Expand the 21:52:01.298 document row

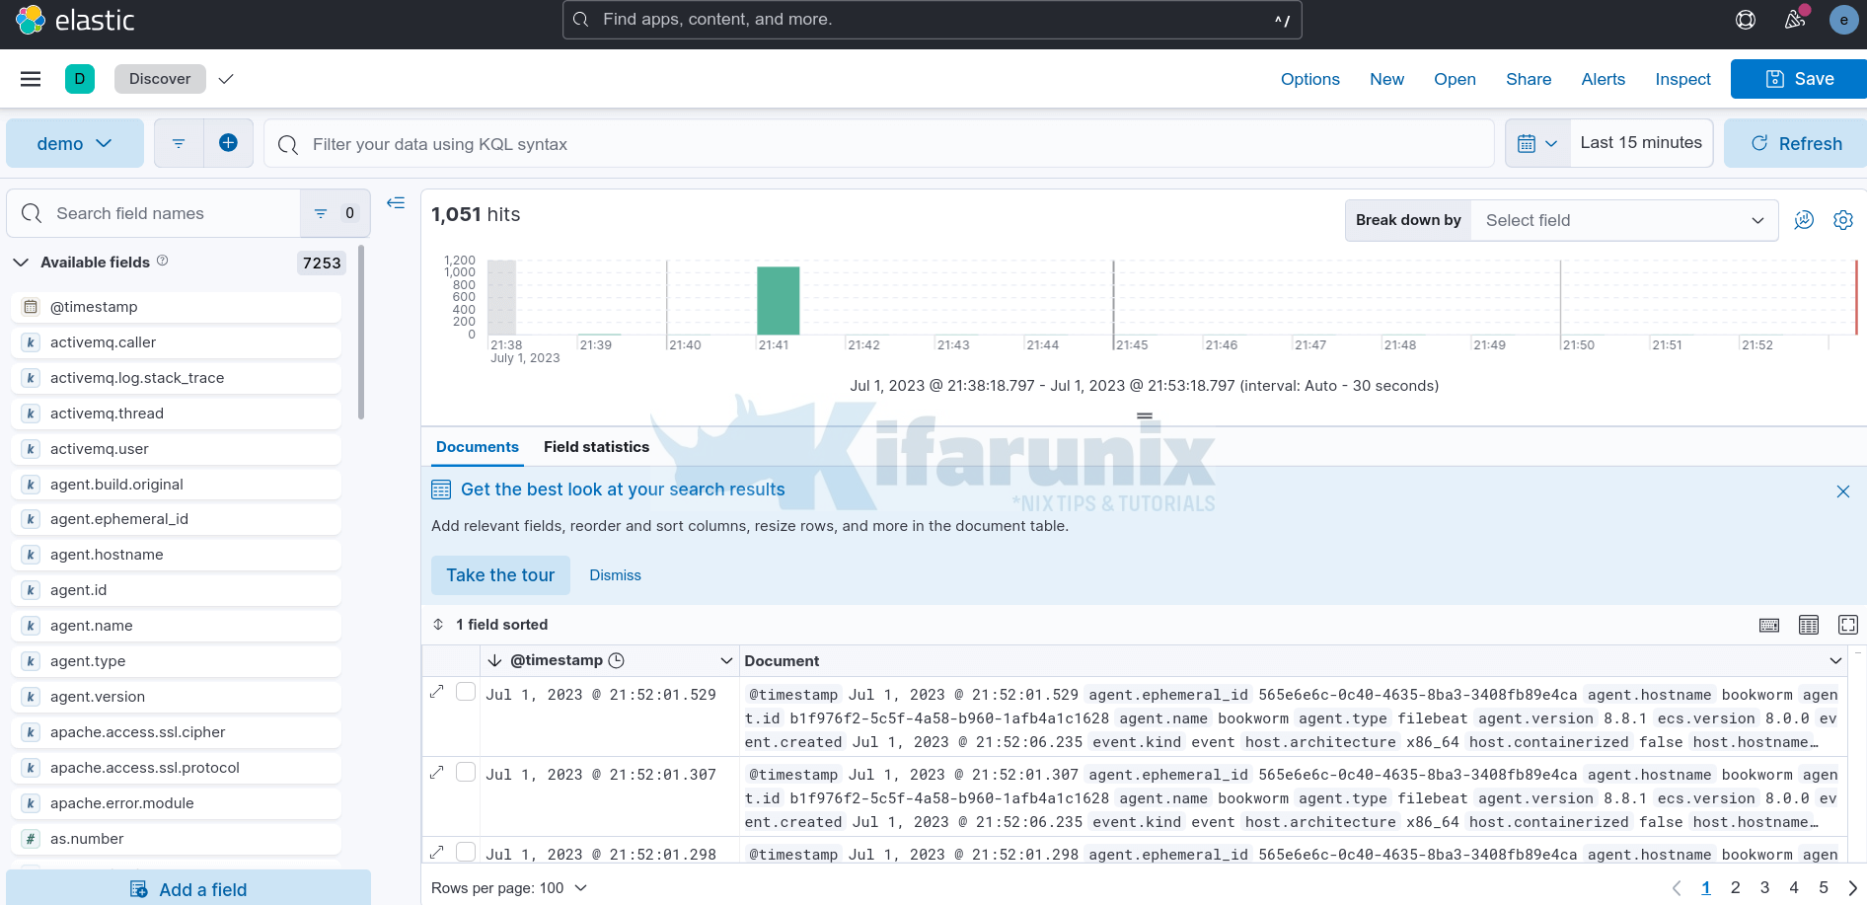coord(437,851)
